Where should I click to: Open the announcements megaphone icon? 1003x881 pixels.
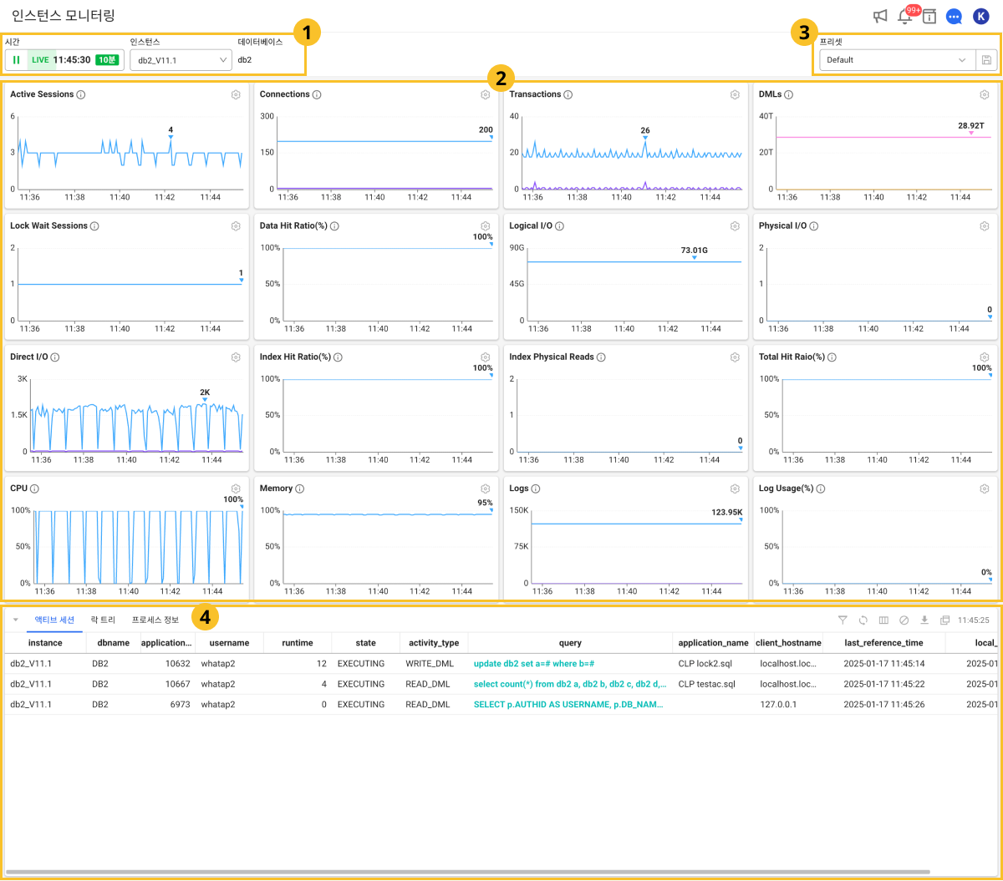(879, 16)
